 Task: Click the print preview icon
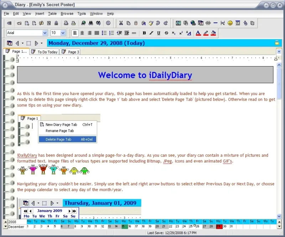pyautogui.click(x=66, y=23)
